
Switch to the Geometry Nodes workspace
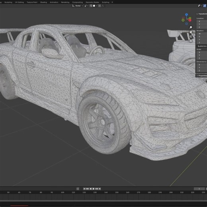click(92, 2)
